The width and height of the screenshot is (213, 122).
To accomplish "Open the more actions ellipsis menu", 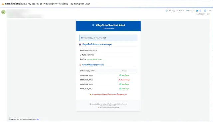I will point(210,11).
